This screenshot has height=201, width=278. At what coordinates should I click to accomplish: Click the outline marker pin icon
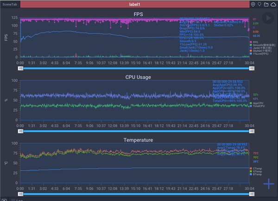(259, 4)
